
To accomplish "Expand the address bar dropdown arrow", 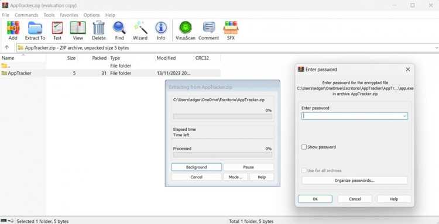I will pos(436,48).
